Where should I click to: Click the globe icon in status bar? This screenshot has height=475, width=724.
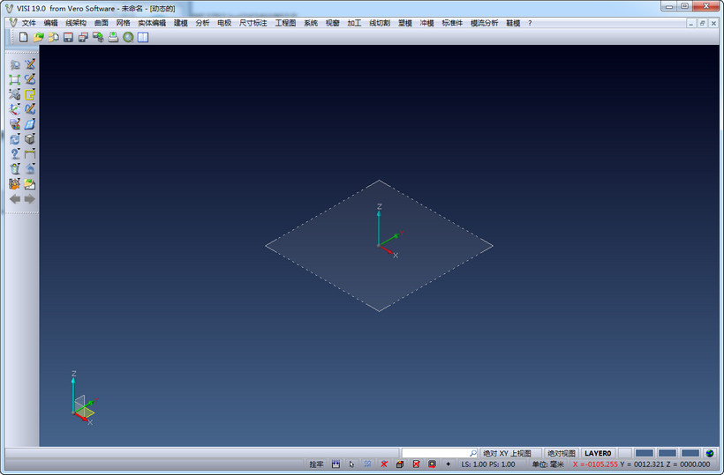pos(709,453)
